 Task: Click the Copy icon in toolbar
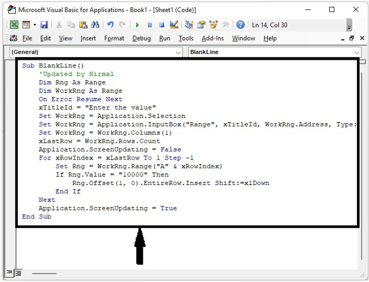pyautogui.click(x=71, y=25)
